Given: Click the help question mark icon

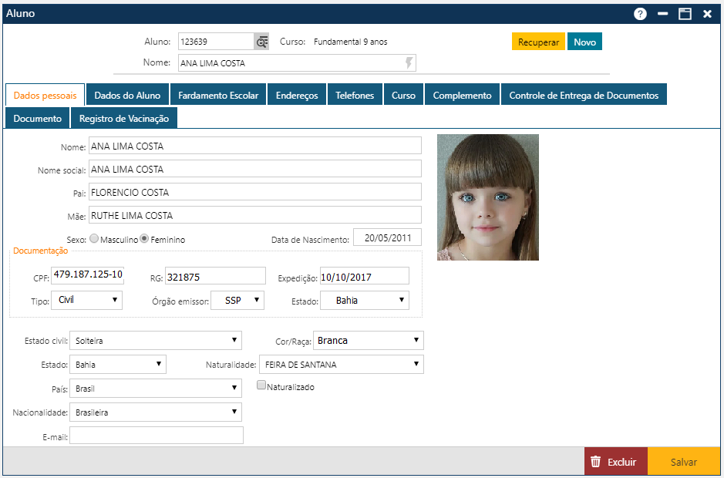Looking at the screenshot, I should click(x=640, y=14).
